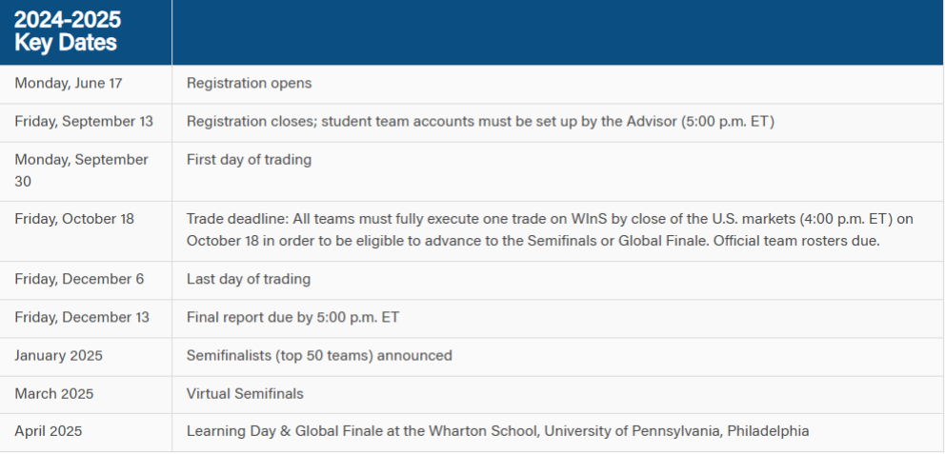Click the "First day of trading" text
Screen dimensions: 945x454
[249, 160]
